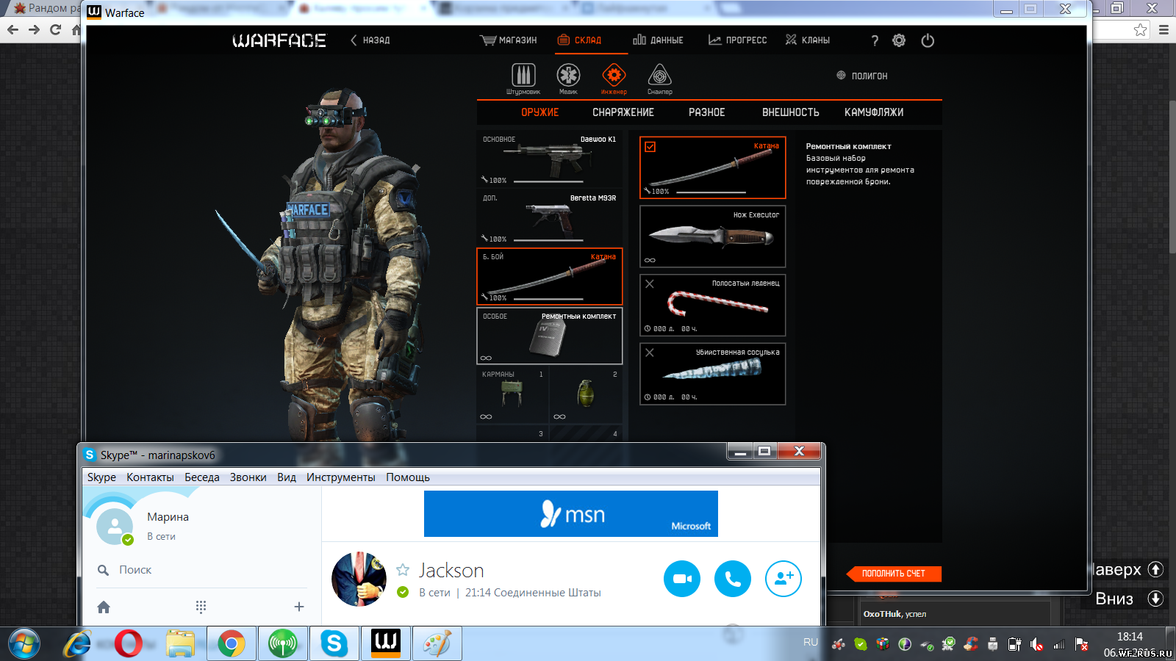Start a voice call with Jackson
Viewport: 1176px width, 661px height.
tap(733, 579)
